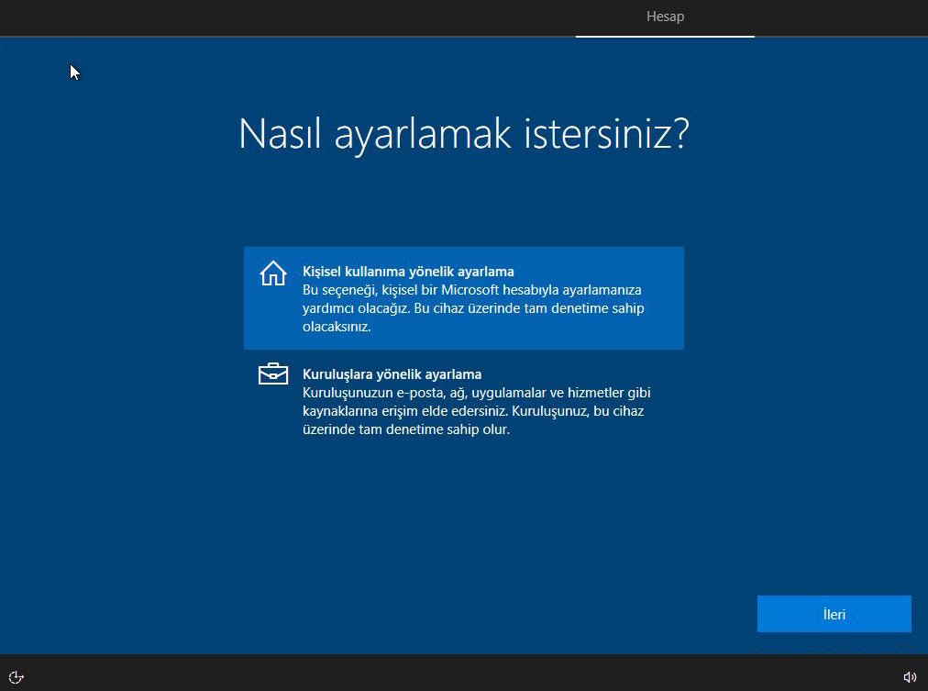Click the briefcase icon for organization setup

pos(273,374)
